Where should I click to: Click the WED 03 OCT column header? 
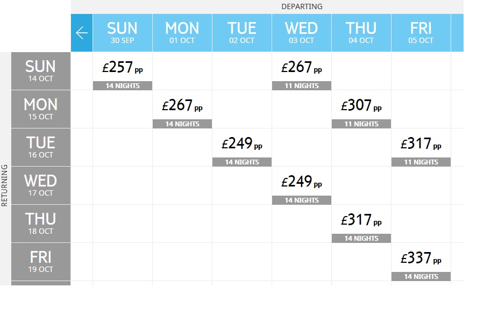click(302, 33)
